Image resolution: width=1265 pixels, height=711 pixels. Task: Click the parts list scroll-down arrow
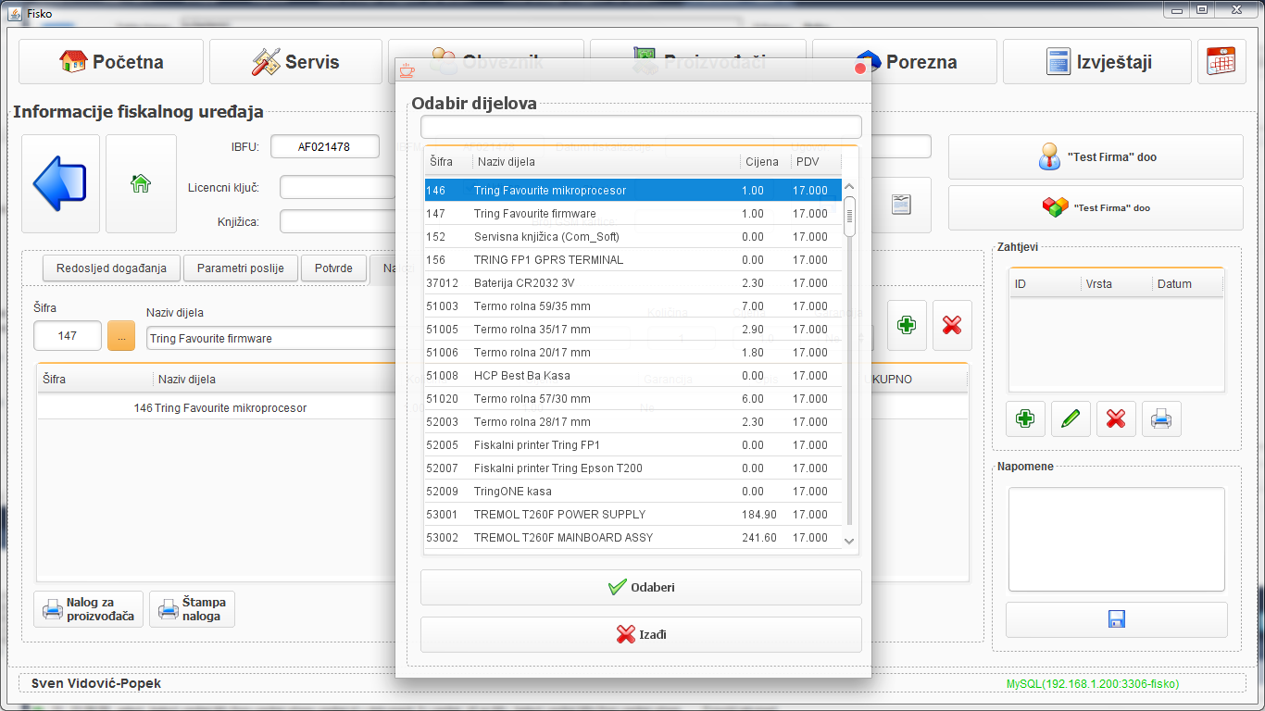[x=849, y=541]
